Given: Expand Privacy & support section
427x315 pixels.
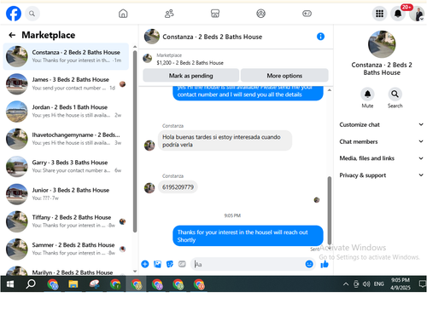Looking at the screenshot, I should (x=381, y=175).
